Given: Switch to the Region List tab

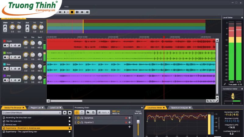Looking at the screenshot, I should pos(36,108).
